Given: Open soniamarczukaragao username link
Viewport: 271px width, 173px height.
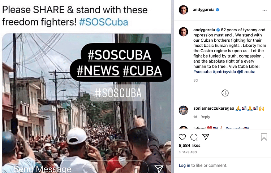Looking at the screenshot, I should tap(214, 108).
